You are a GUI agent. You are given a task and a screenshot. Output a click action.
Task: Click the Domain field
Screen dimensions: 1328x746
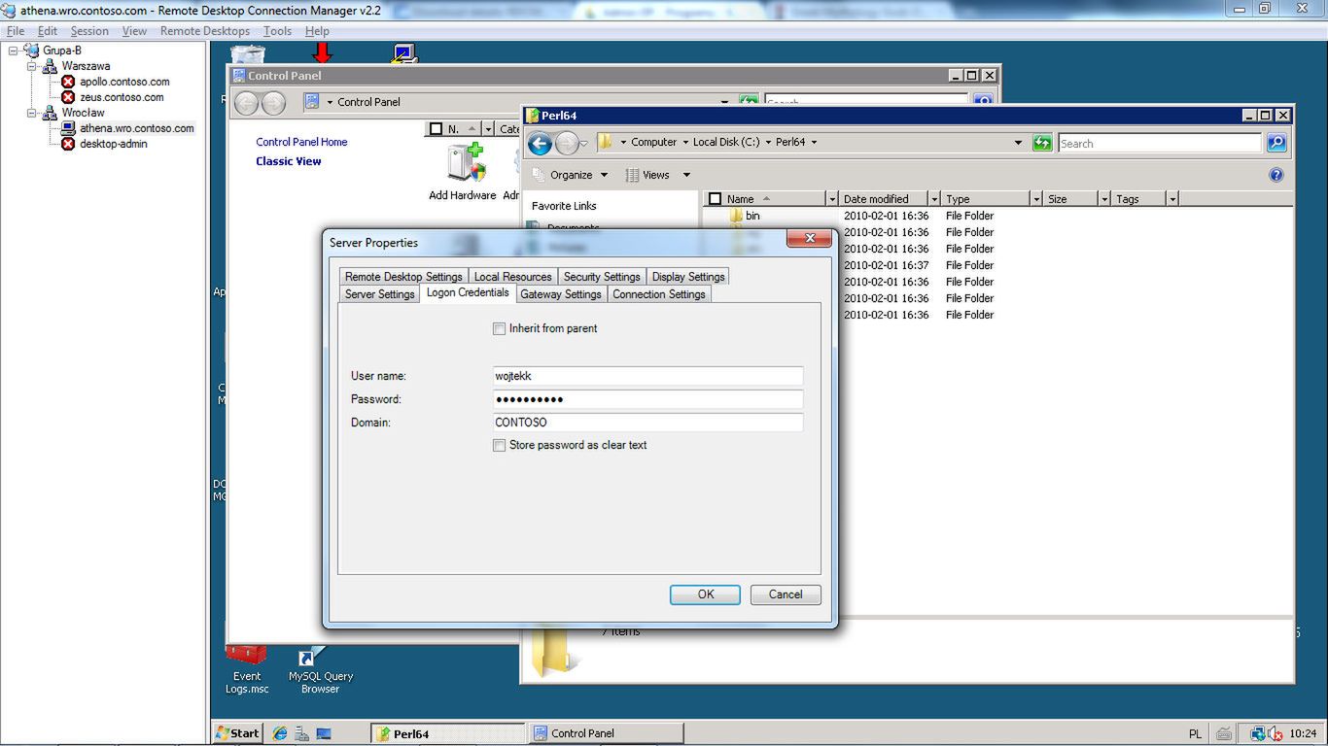(647, 423)
